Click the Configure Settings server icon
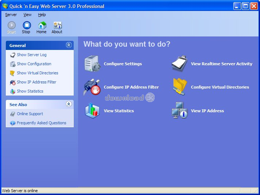 coord(92,64)
